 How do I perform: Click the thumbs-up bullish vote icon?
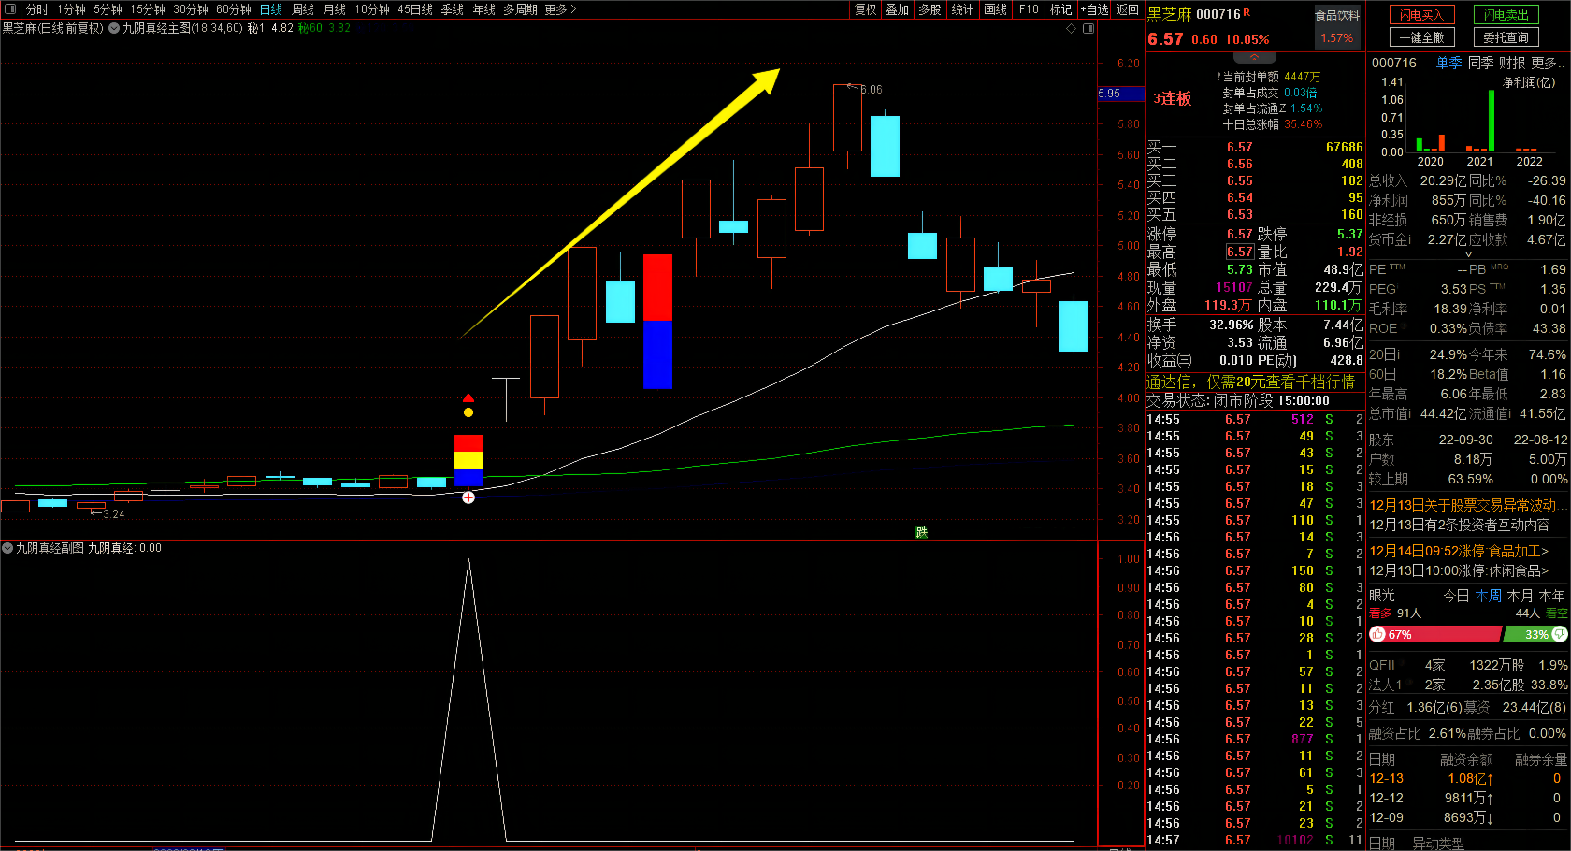(1377, 634)
